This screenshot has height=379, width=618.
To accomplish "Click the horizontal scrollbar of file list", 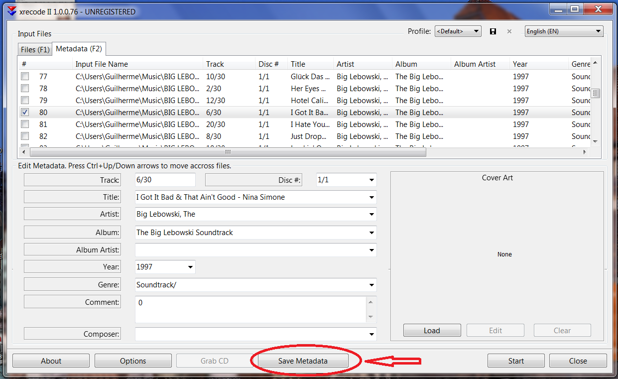I will 228,152.
